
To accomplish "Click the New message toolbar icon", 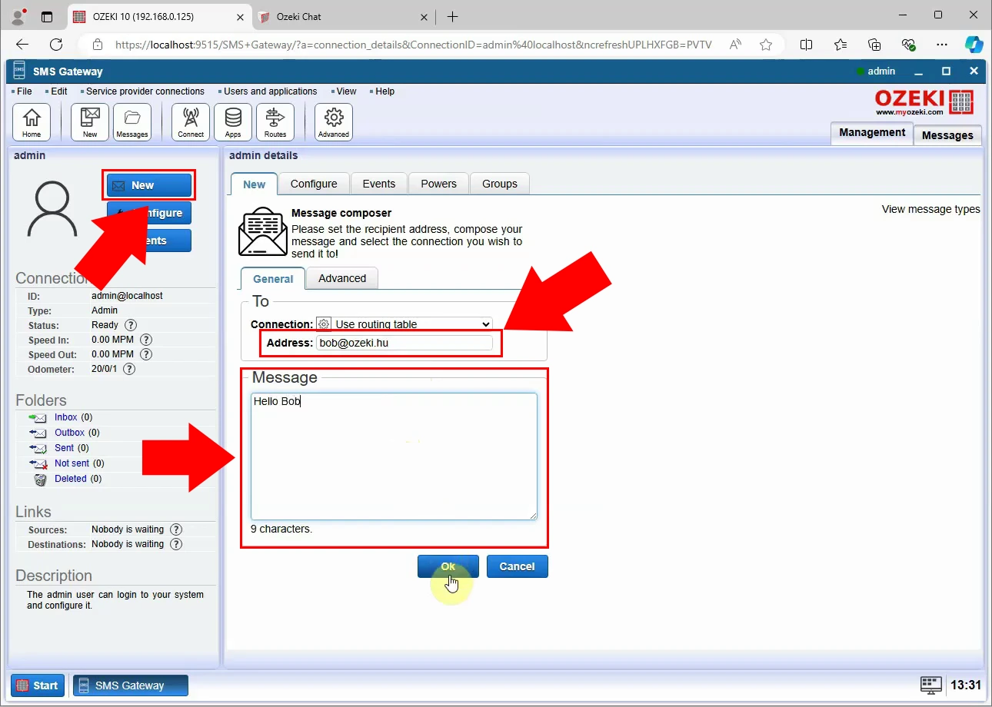I will [90, 122].
